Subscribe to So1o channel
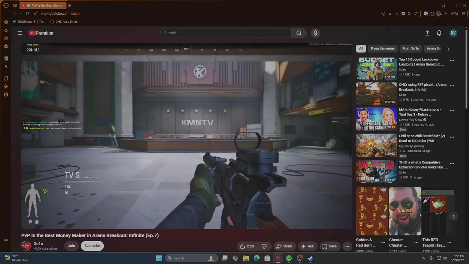 coord(92,246)
